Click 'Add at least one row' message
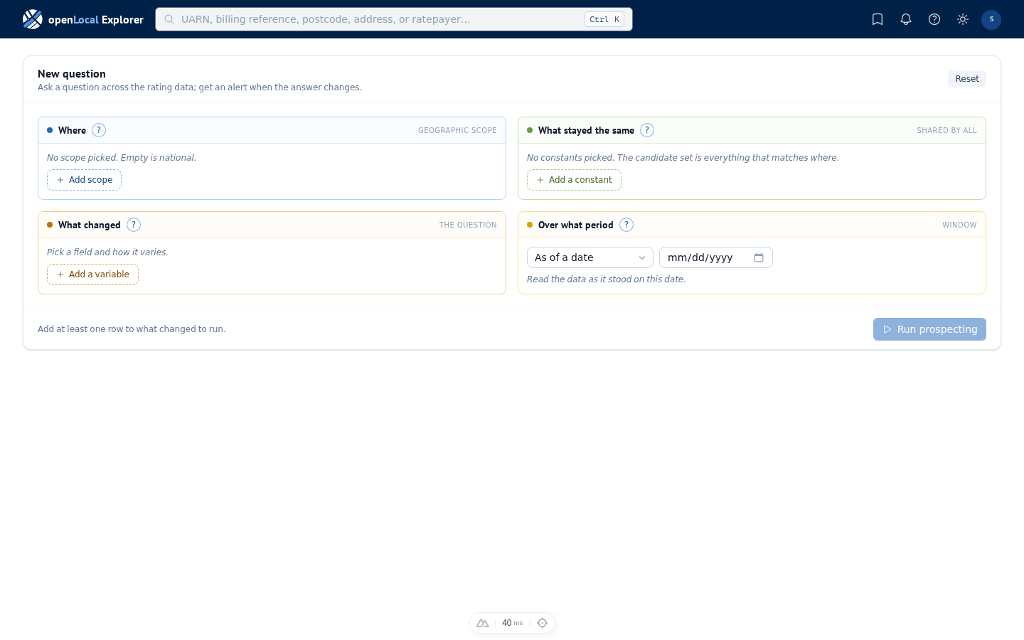This screenshot has height=640, width=1024. pyautogui.click(x=132, y=329)
